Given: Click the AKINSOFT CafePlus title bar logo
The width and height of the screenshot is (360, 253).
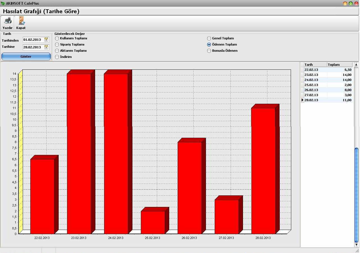Looking at the screenshot, I should 3,3.
